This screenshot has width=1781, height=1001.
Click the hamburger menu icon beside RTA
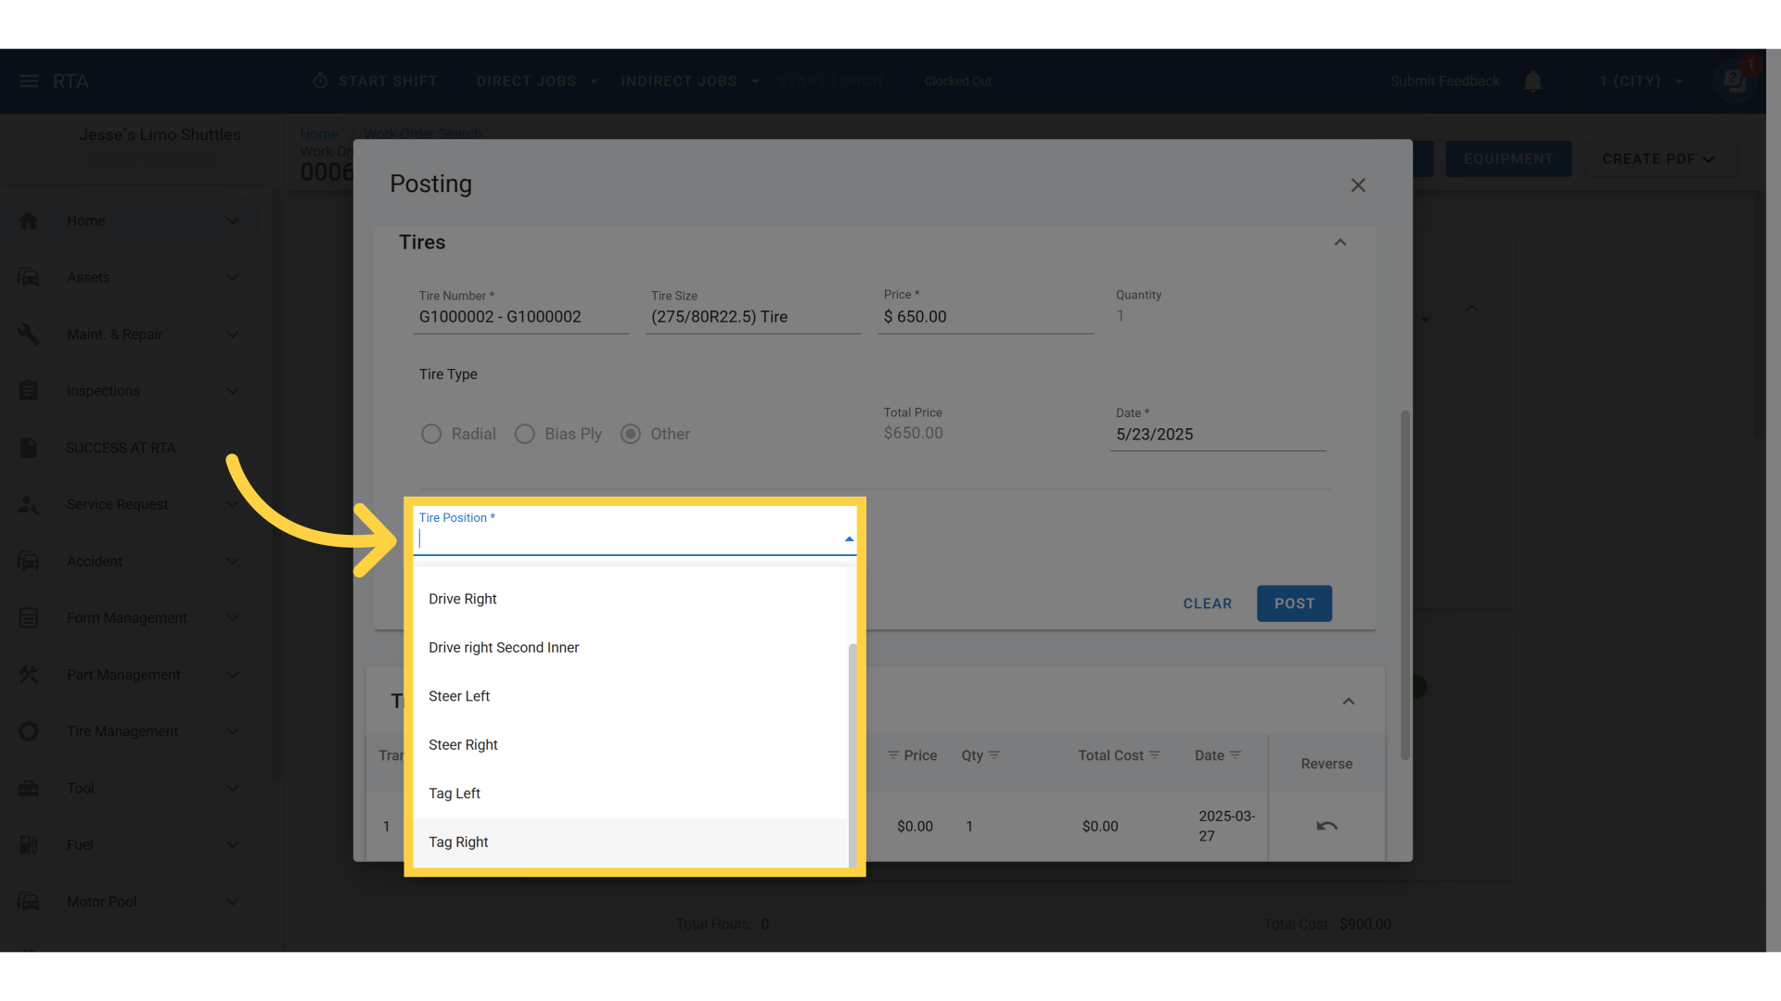[x=29, y=82]
